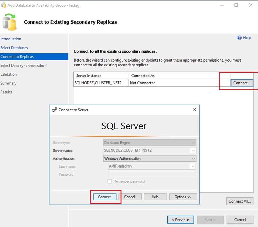Viewport: 258px width, 227px height.
Task: Click the Options expander button
Action: click(183, 197)
